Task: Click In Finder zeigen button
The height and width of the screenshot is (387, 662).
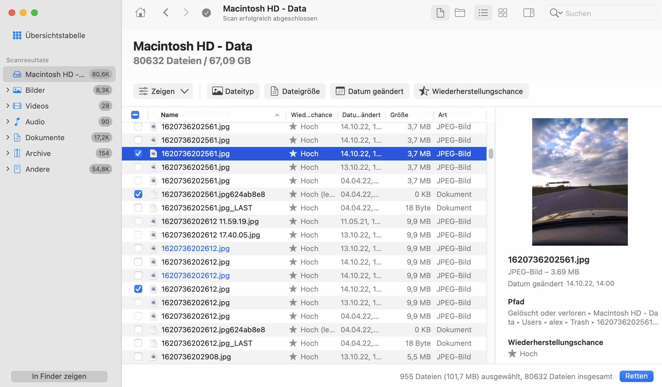Action: pyautogui.click(x=59, y=376)
